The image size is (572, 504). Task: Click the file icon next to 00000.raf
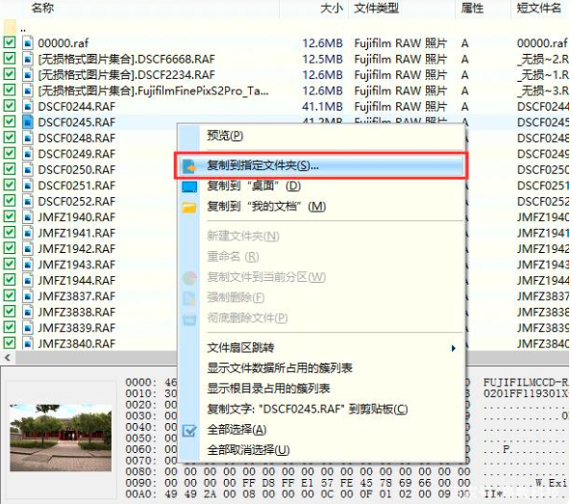coord(28,42)
